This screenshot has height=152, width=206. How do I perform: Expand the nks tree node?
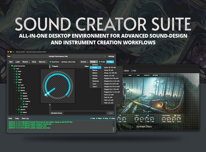pyautogui.click(x=14, y=74)
